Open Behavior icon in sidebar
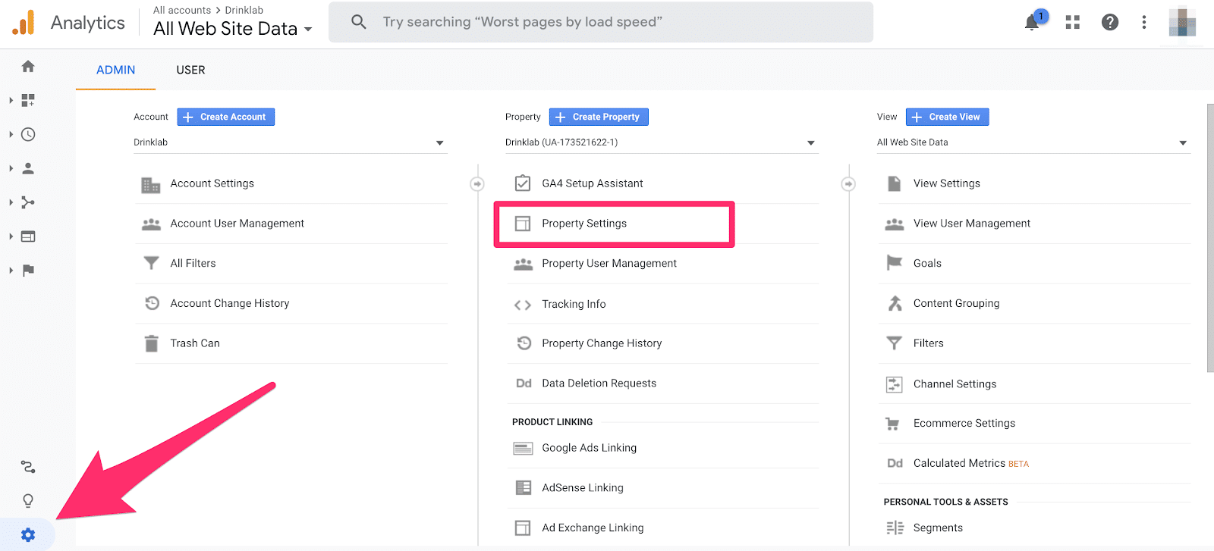Image resolution: width=1214 pixels, height=551 pixels. 28,236
